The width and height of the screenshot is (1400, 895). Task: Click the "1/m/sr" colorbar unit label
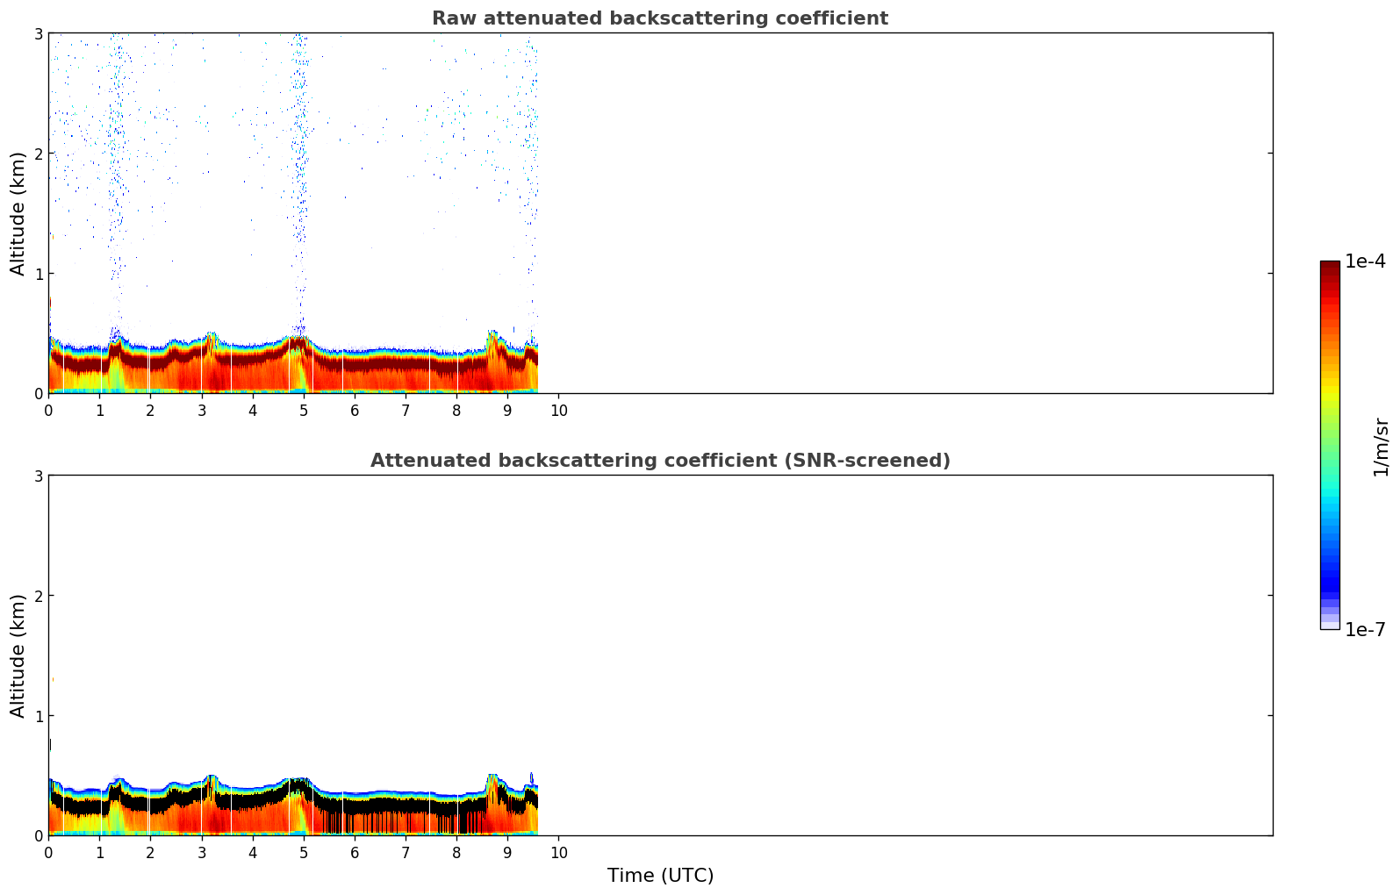click(x=1381, y=446)
